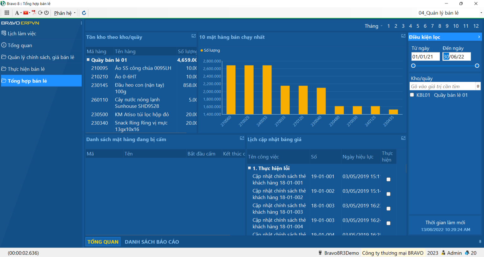Switch to DANH SÁCH BÁO CÁO tab
484x257 pixels.
152,242
